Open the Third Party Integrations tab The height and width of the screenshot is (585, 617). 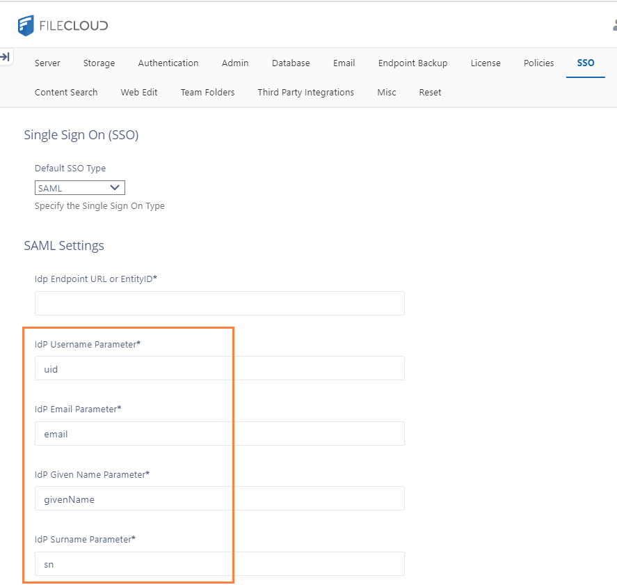point(306,92)
